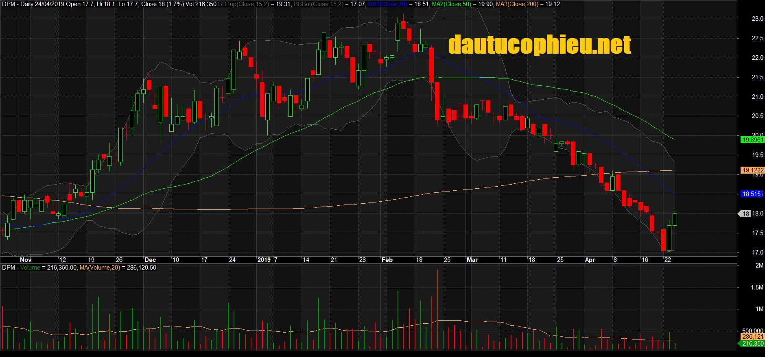Click the 'Nov' date axis label

point(26,260)
